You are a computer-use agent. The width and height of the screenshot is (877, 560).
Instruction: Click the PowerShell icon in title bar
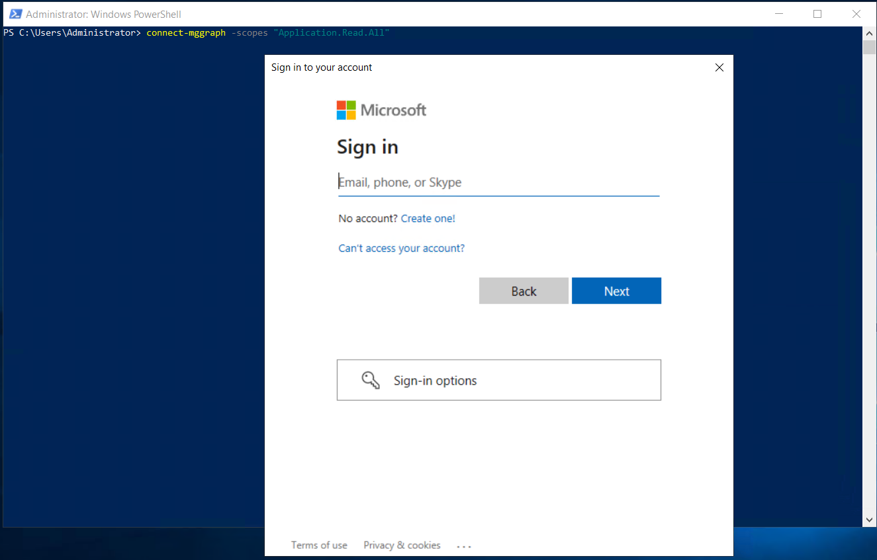pyautogui.click(x=15, y=14)
